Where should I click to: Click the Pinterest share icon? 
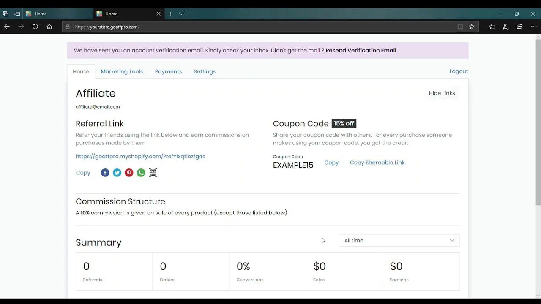pyautogui.click(x=129, y=173)
